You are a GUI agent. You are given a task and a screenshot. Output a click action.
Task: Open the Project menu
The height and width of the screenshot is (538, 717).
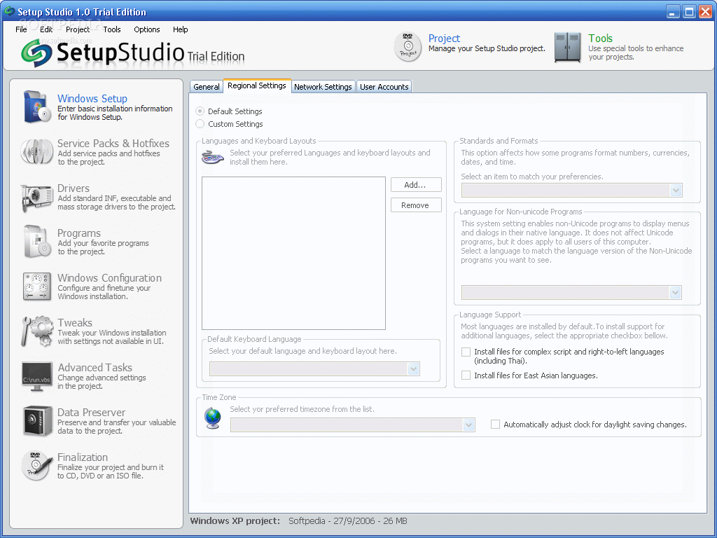tap(78, 29)
